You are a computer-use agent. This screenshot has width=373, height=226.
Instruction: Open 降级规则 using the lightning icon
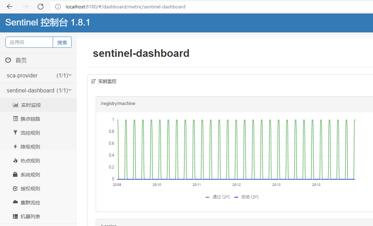(x=15, y=146)
